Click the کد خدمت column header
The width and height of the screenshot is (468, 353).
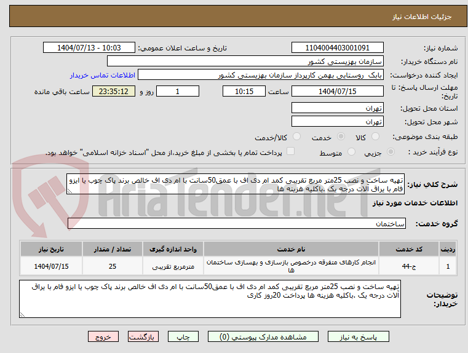click(409, 249)
